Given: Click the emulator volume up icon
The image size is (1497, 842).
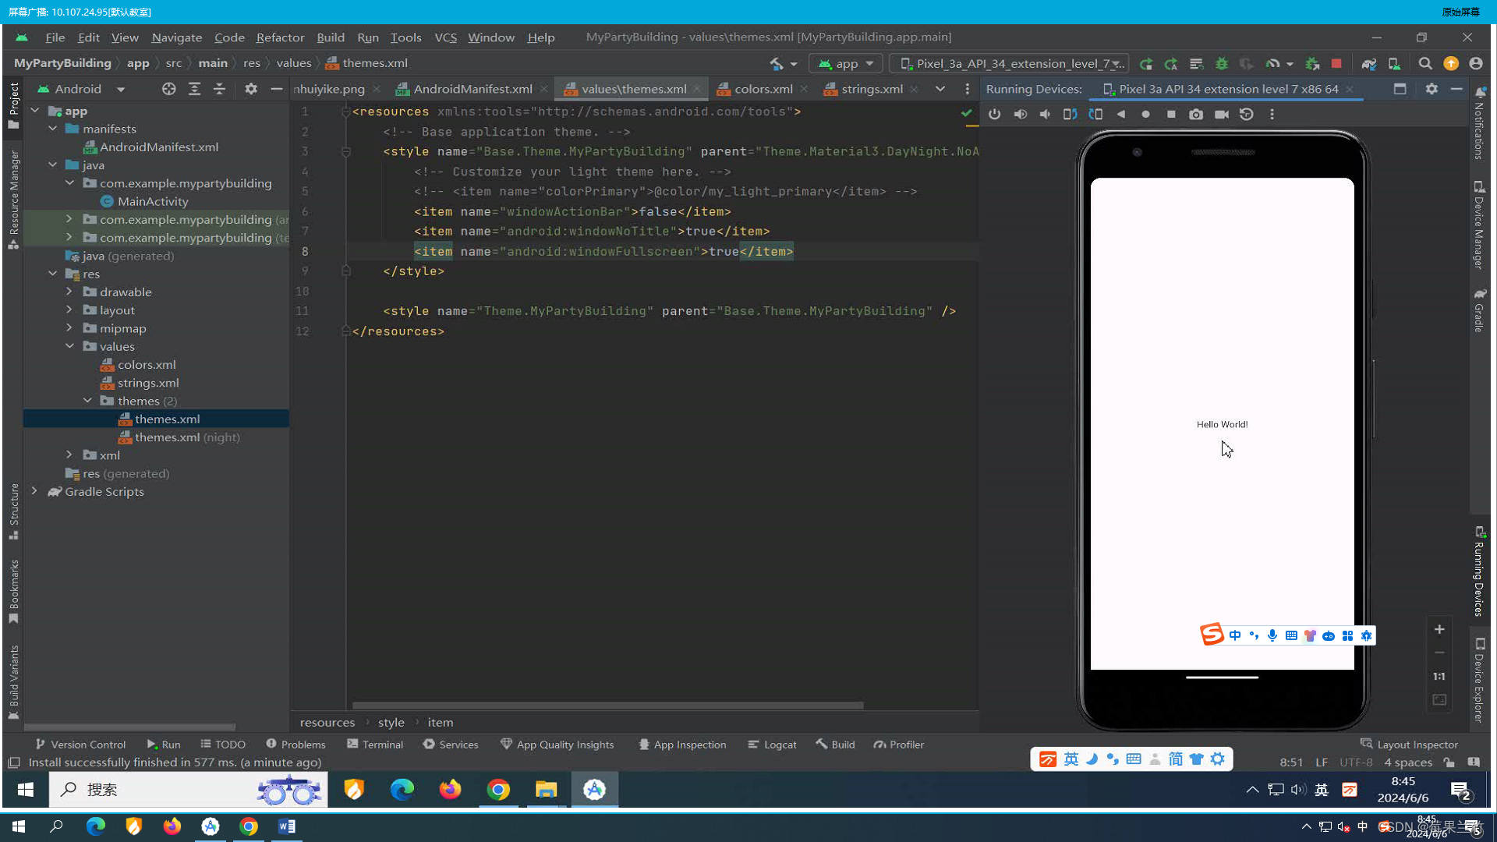Looking at the screenshot, I should pos(1020,114).
